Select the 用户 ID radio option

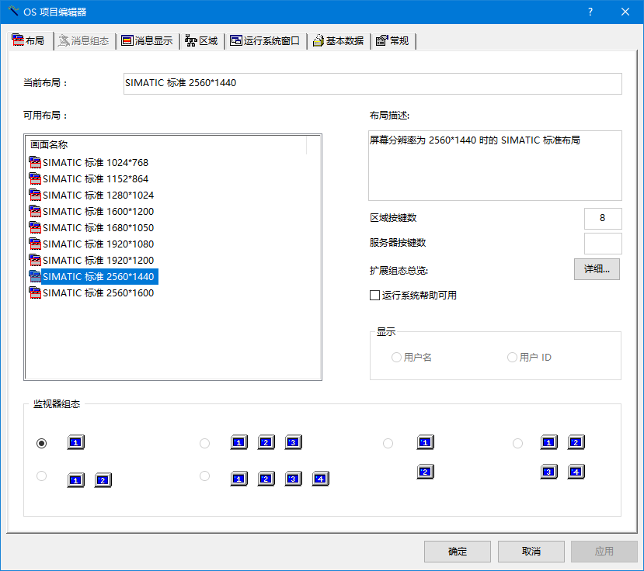pyautogui.click(x=512, y=358)
